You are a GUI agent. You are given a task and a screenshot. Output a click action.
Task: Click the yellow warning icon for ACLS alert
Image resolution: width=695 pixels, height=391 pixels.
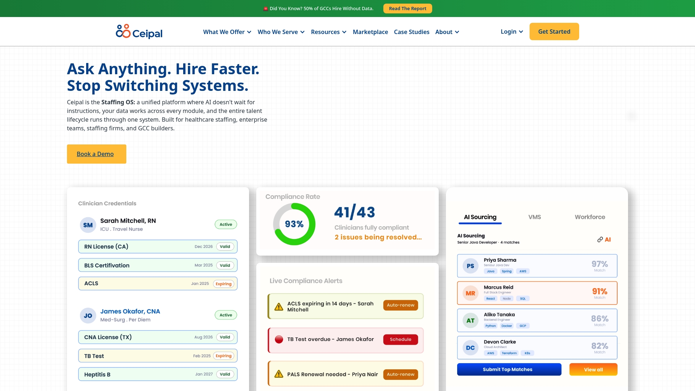pyautogui.click(x=279, y=307)
